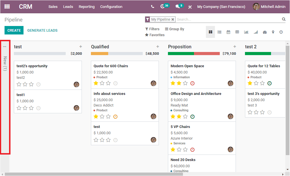The height and width of the screenshot is (176, 290).
Task: Open the Configuration menu
Action: 111,6
